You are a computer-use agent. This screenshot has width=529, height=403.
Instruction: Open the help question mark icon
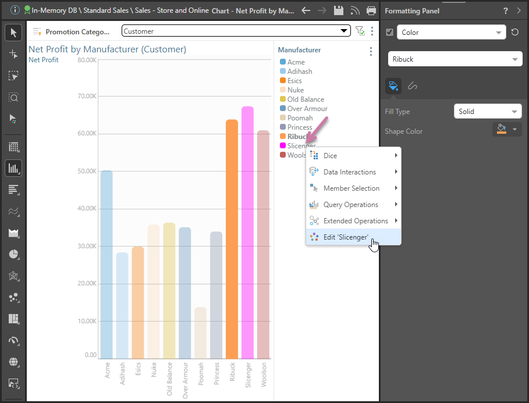coord(505,11)
